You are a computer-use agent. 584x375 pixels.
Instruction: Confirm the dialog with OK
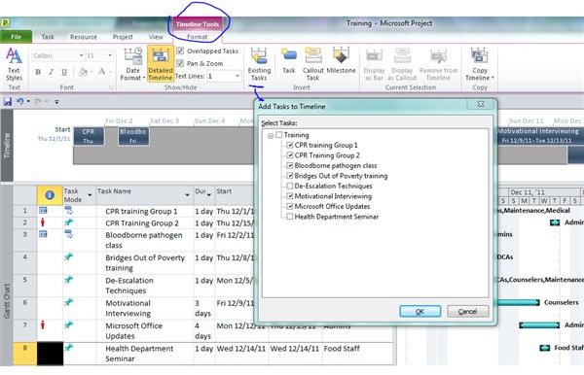420,312
